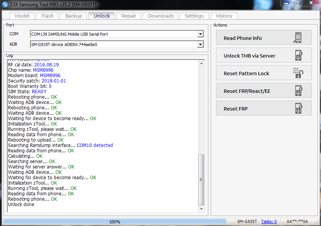This screenshot has height=226, width=321.
Task: Open the Model tab
Action: (22, 16)
